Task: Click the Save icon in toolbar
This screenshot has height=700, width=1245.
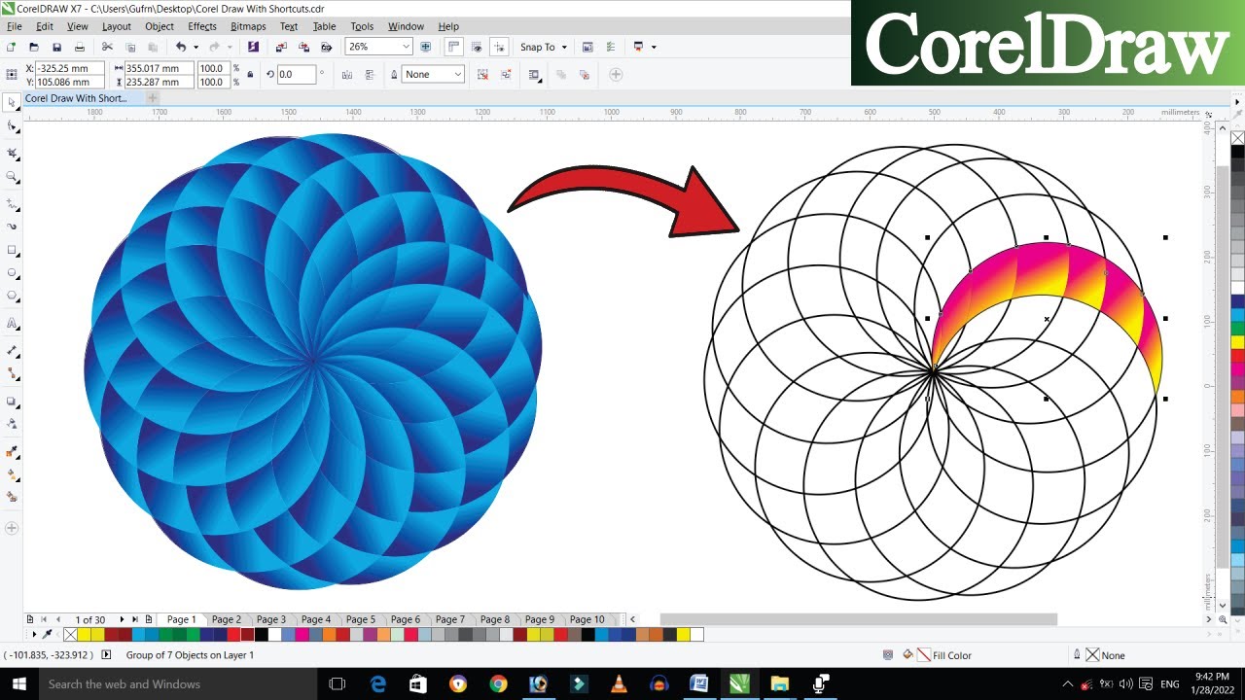Action: (56, 47)
